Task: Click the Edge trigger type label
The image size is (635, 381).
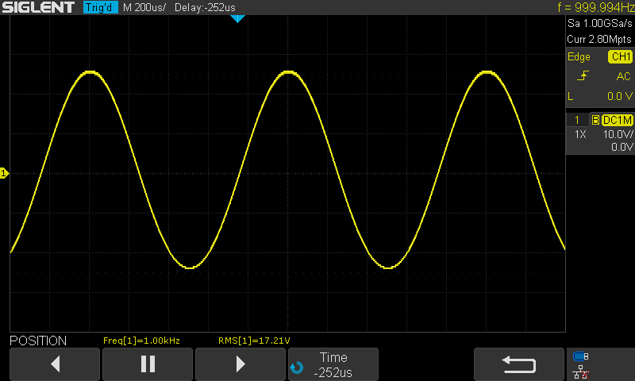Action: [x=579, y=56]
